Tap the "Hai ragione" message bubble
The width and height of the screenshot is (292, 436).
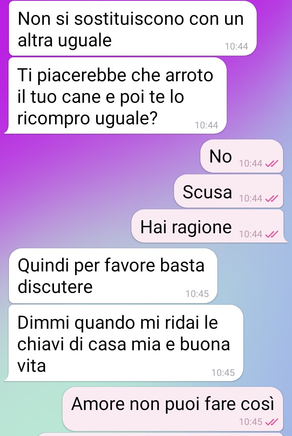(x=209, y=226)
